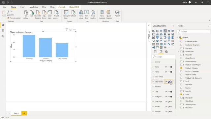Open the Format paint roller tab
This screenshot has height=119, width=211.
[x=161, y=52]
